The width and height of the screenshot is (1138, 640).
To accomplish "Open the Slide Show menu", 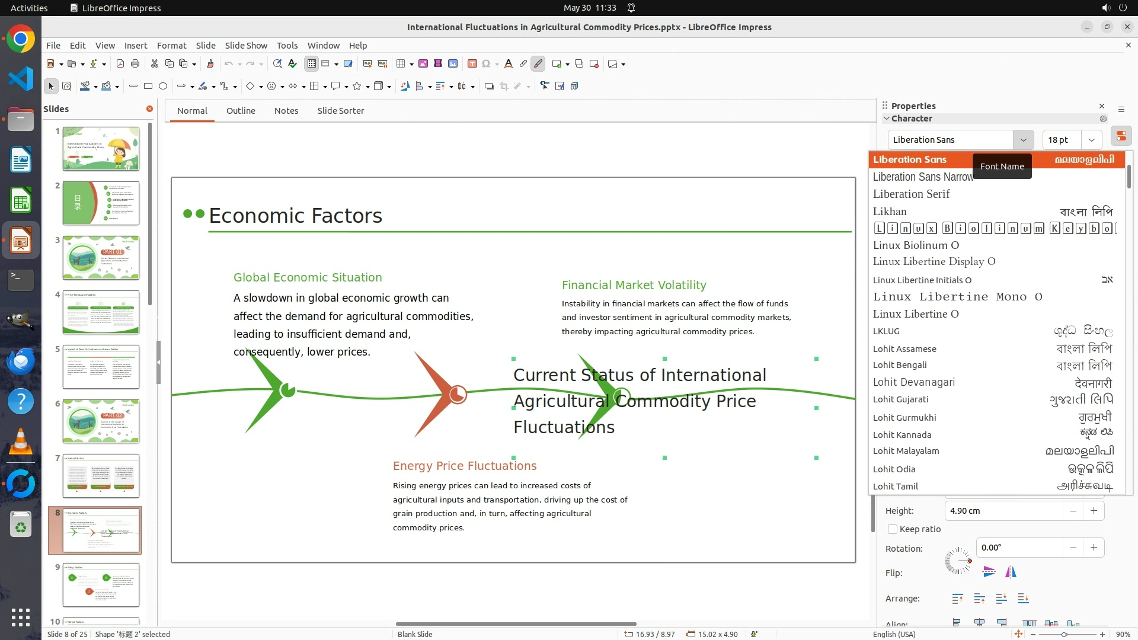I will [x=246, y=46].
